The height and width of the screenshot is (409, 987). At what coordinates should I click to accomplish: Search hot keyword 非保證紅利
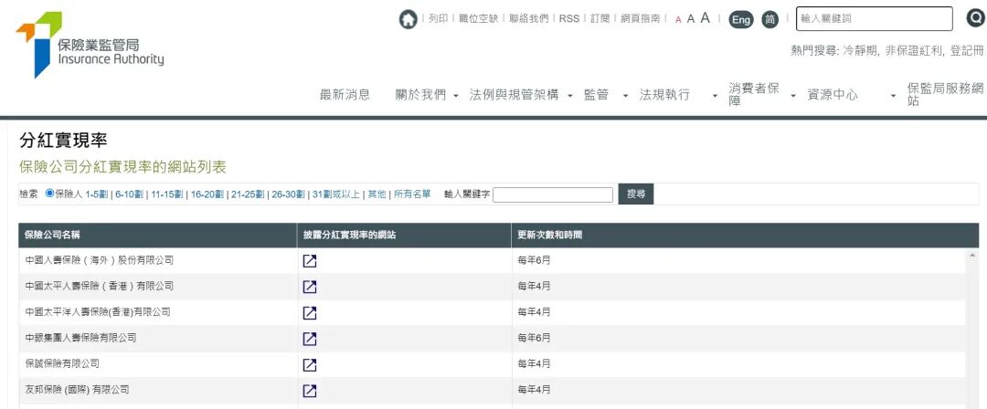[x=915, y=51]
